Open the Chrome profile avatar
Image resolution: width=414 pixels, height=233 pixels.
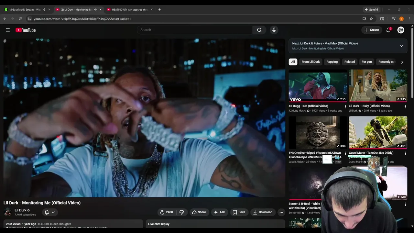pos(401,19)
